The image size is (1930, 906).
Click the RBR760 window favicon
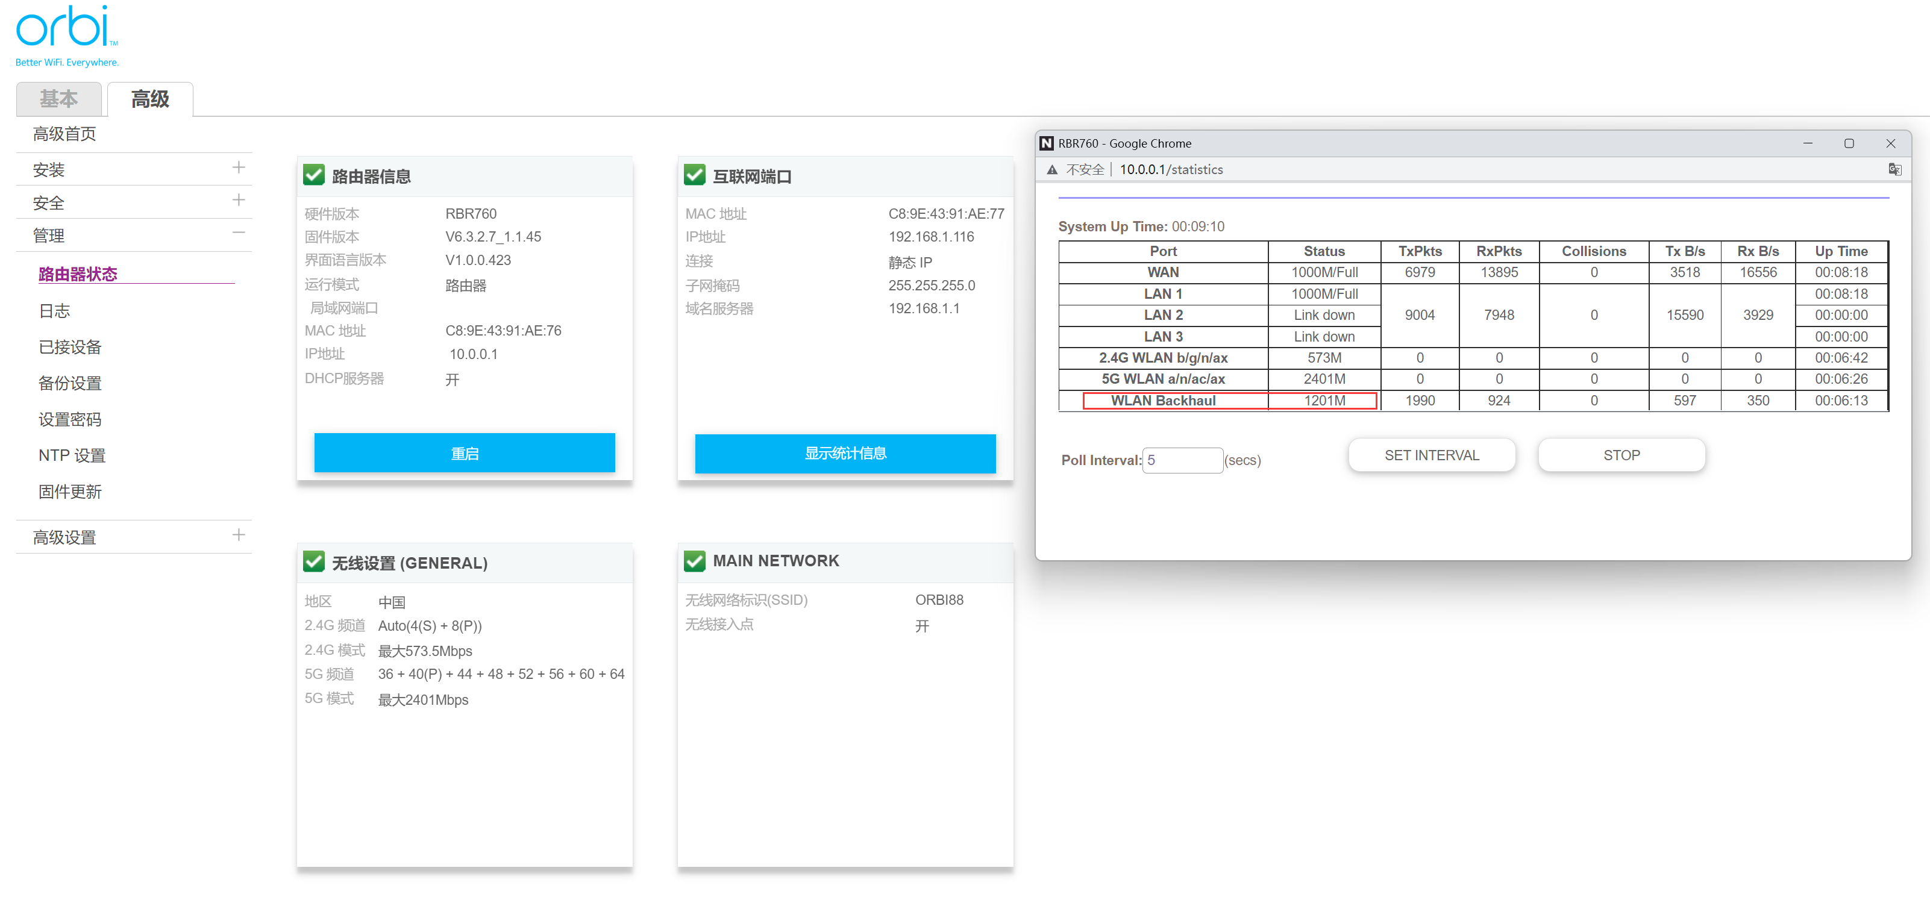click(x=1047, y=143)
